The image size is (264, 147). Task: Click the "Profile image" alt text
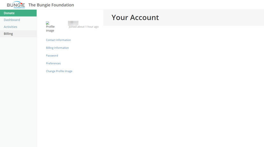50,29
